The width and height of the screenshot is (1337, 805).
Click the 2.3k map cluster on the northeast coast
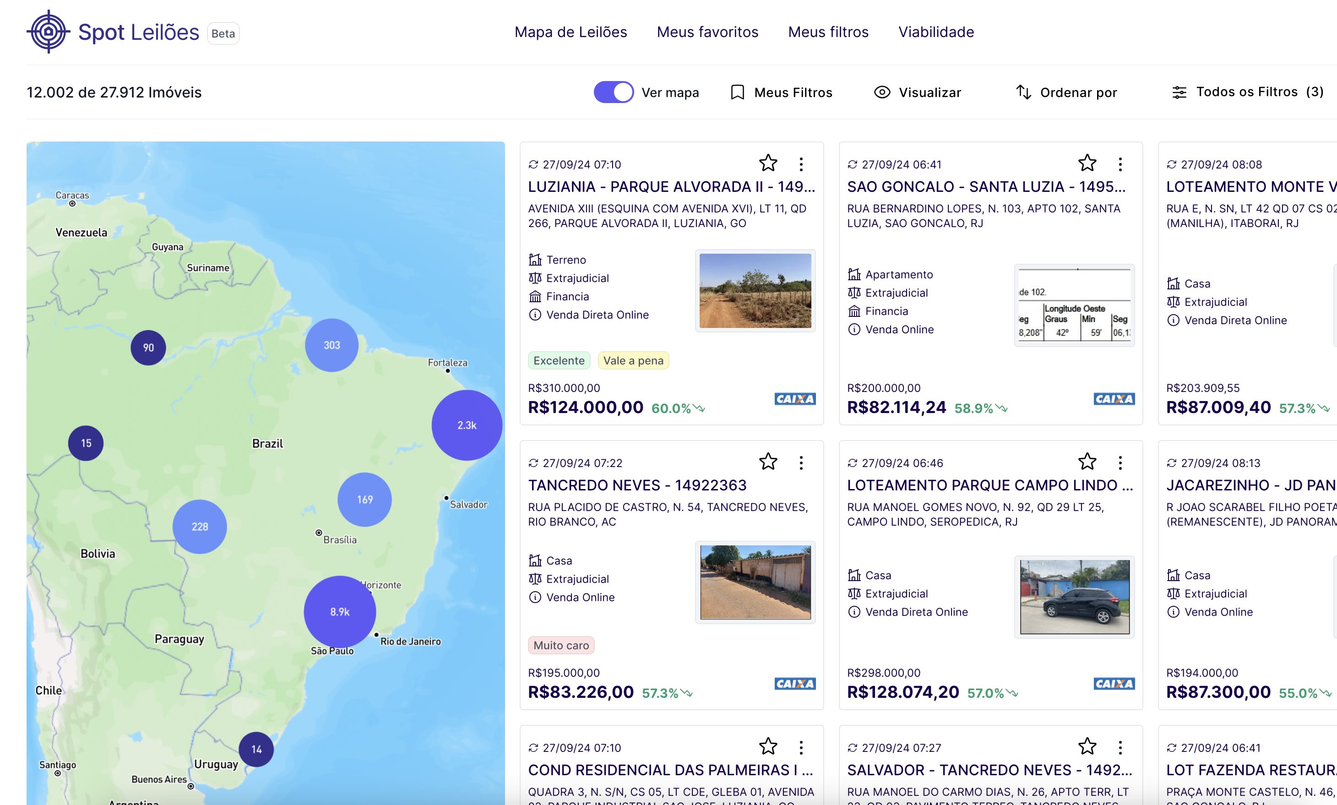(x=467, y=425)
